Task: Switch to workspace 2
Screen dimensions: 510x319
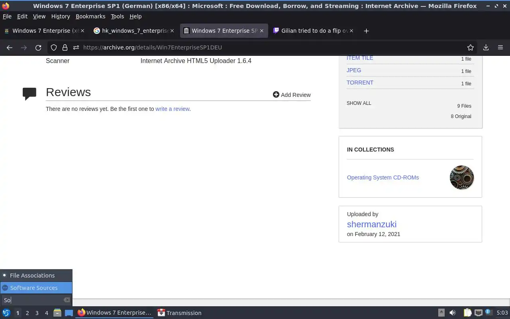Action: coord(27,313)
